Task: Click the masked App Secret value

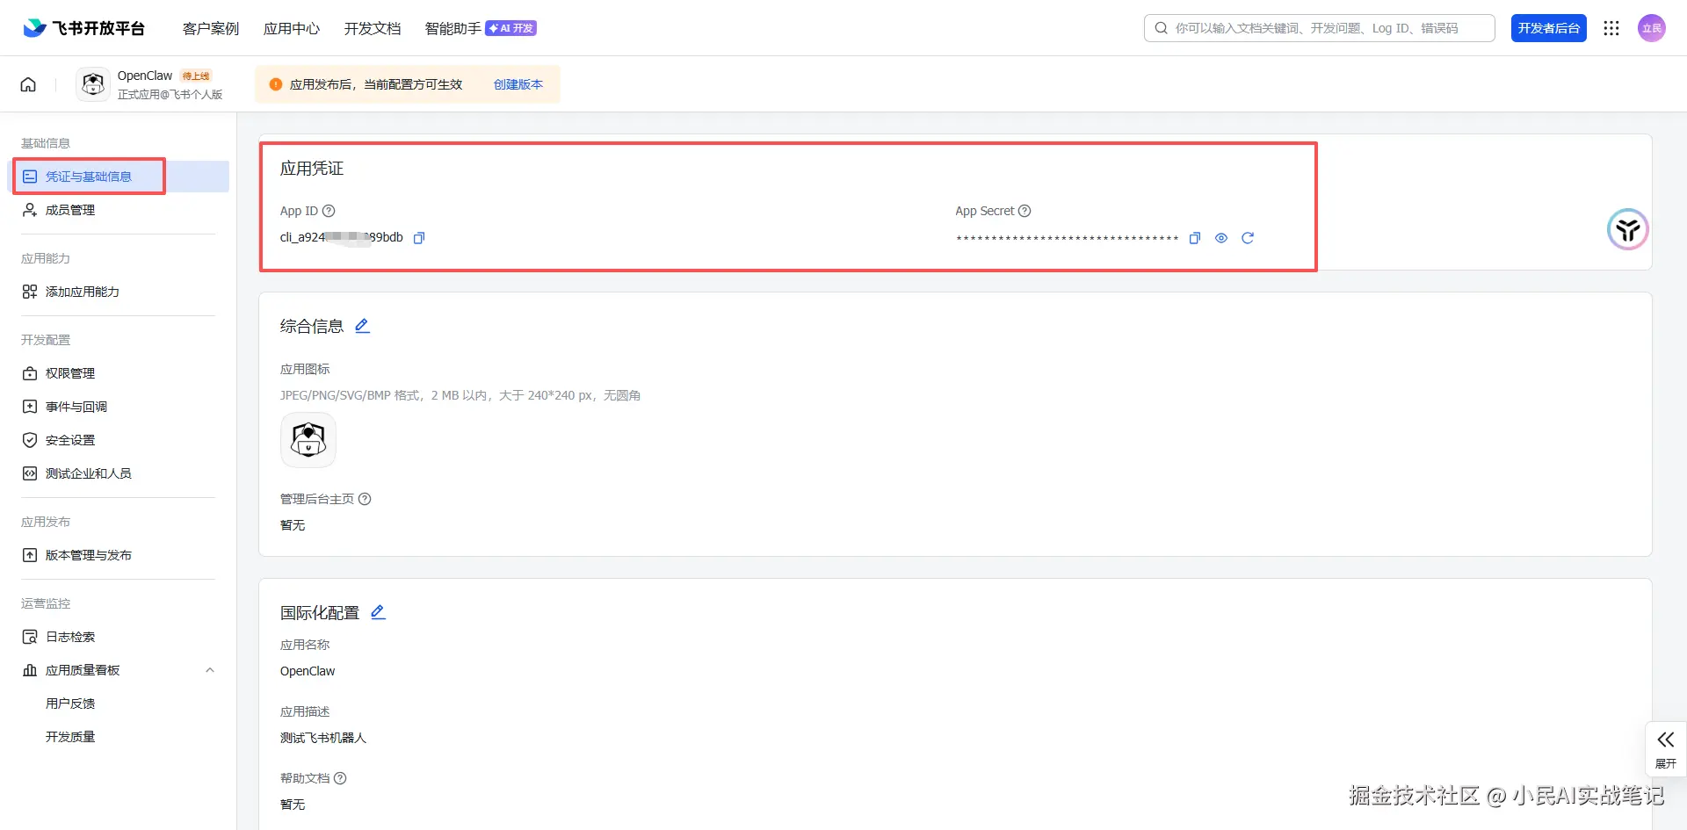Action: [1067, 239]
